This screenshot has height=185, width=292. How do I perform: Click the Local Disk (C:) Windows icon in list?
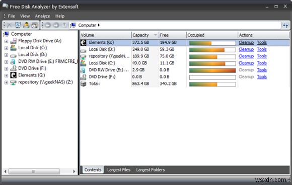(x=83, y=63)
